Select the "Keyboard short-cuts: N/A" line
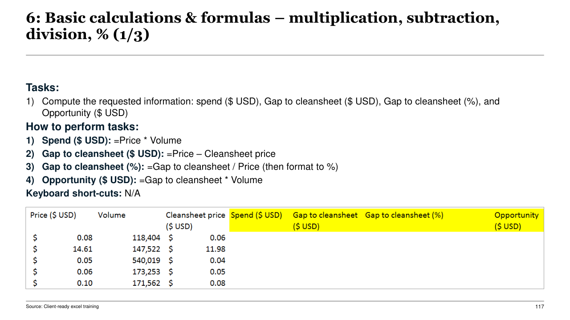This screenshot has width=570, height=320. (83, 193)
